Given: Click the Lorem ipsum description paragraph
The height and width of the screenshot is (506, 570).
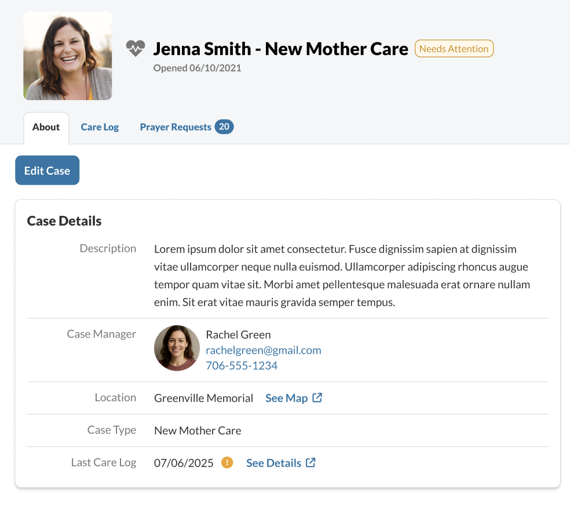Looking at the screenshot, I should [x=342, y=276].
